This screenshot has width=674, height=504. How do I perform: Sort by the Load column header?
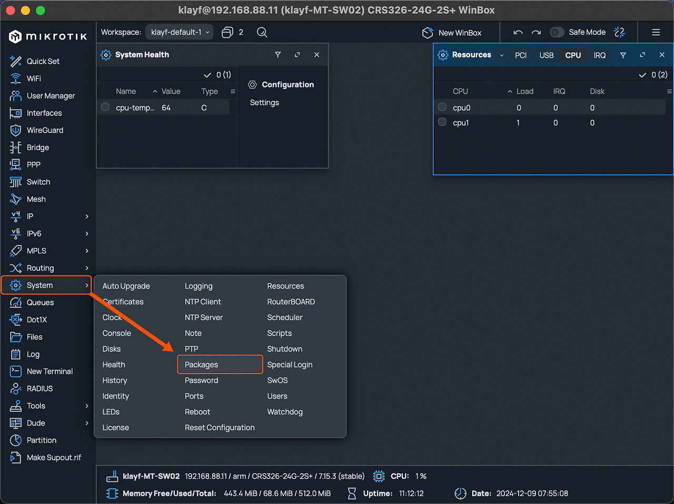(x=524, y=91)
